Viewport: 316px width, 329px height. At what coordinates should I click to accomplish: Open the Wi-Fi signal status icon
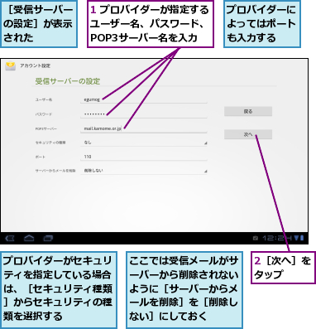point(296,238)
